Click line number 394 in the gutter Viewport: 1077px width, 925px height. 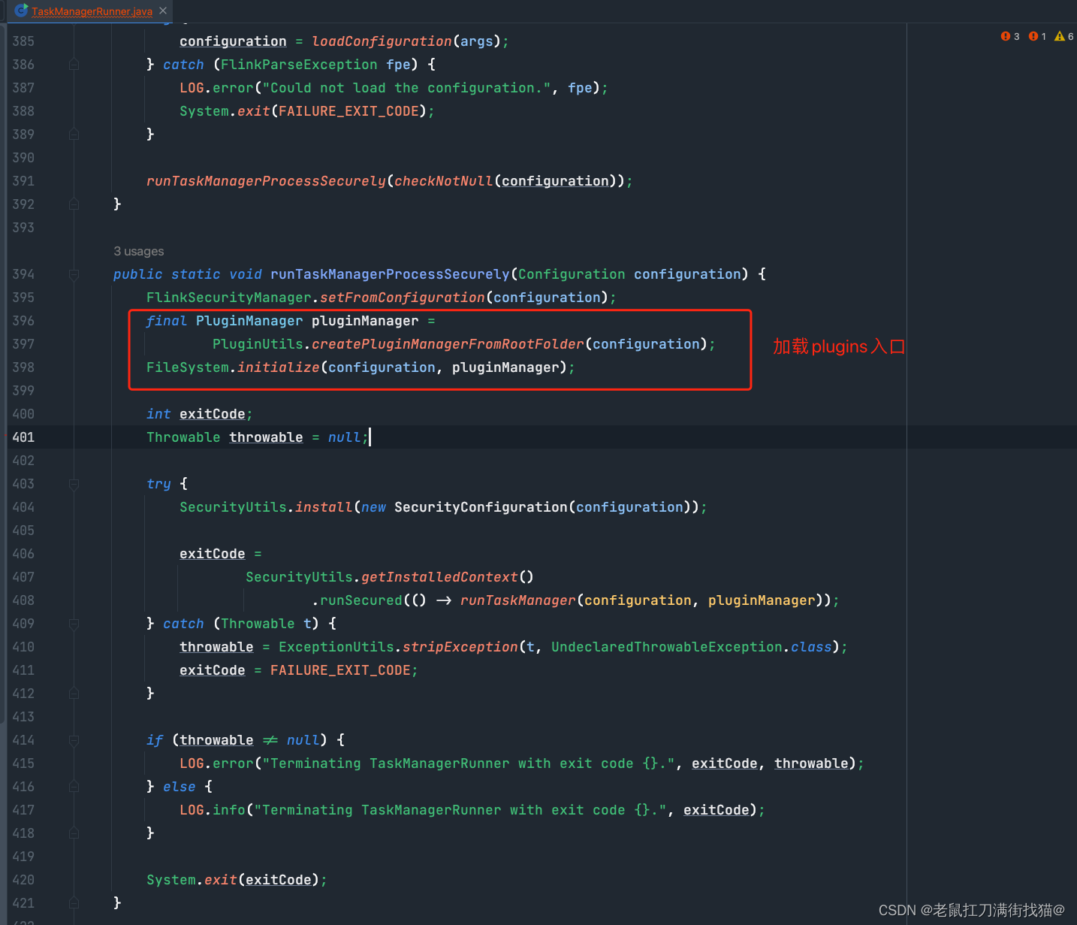tap(23, 274)
